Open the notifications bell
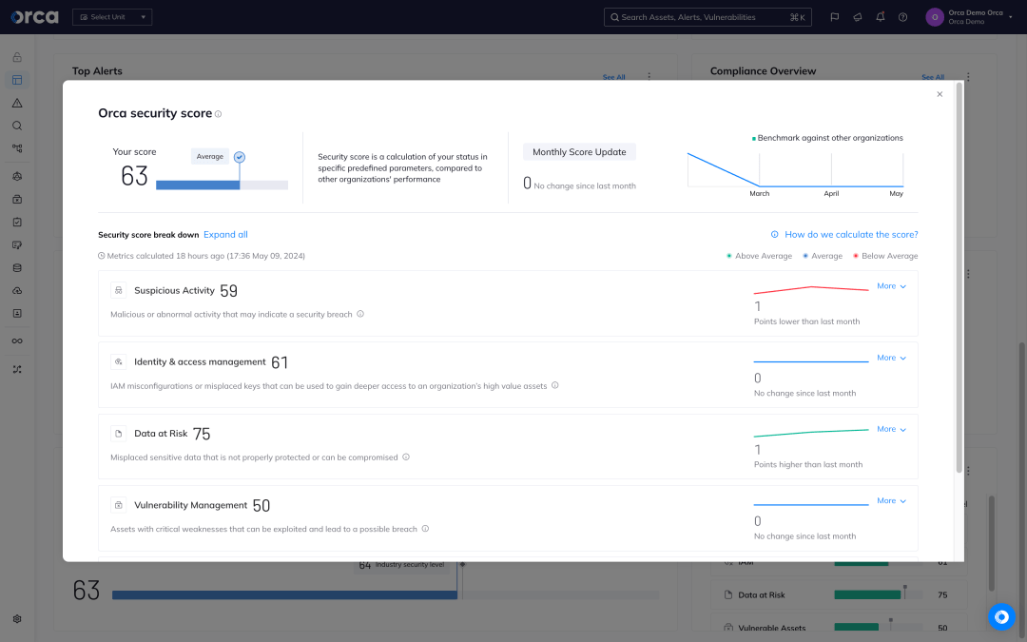1027x642 pixels. [881, 17]
